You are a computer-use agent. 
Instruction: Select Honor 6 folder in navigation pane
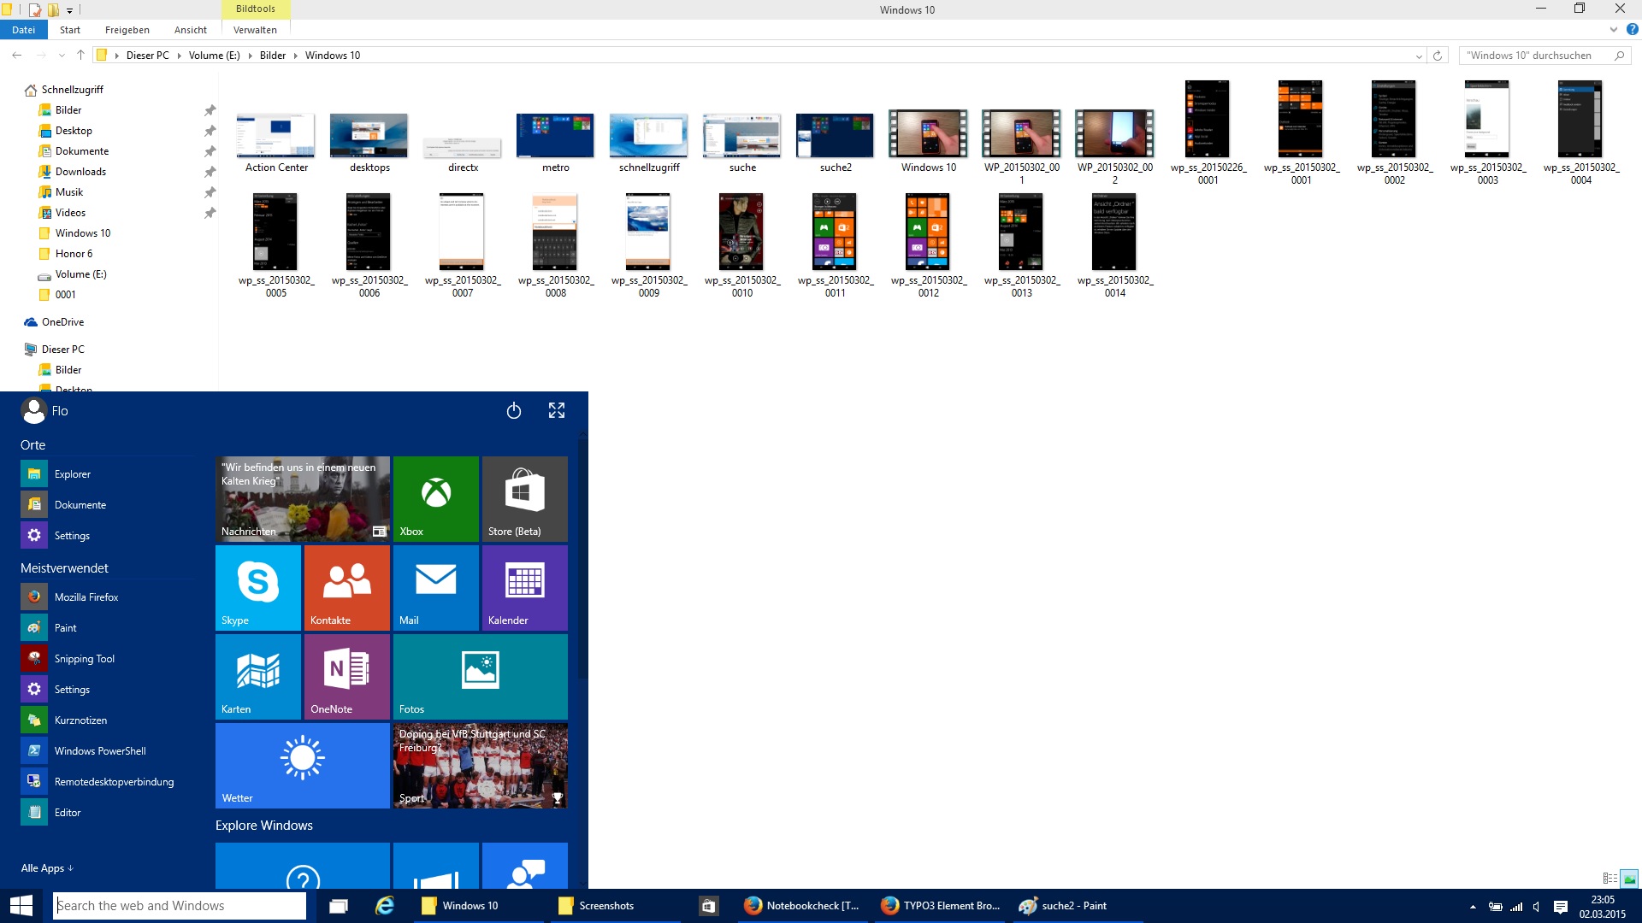coord(74,254)
